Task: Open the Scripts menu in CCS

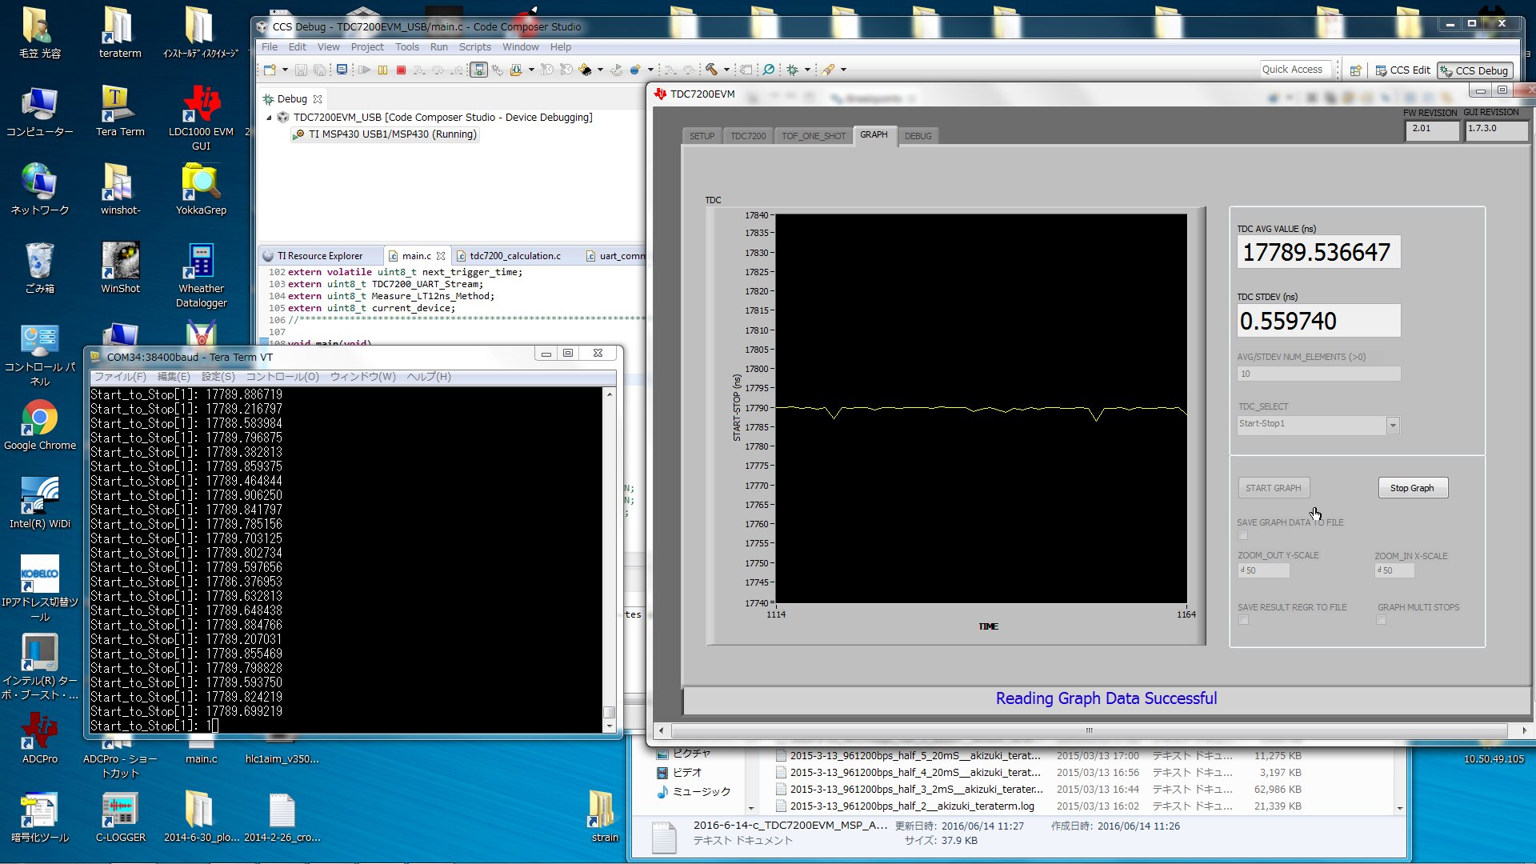Action: [474, 47]
